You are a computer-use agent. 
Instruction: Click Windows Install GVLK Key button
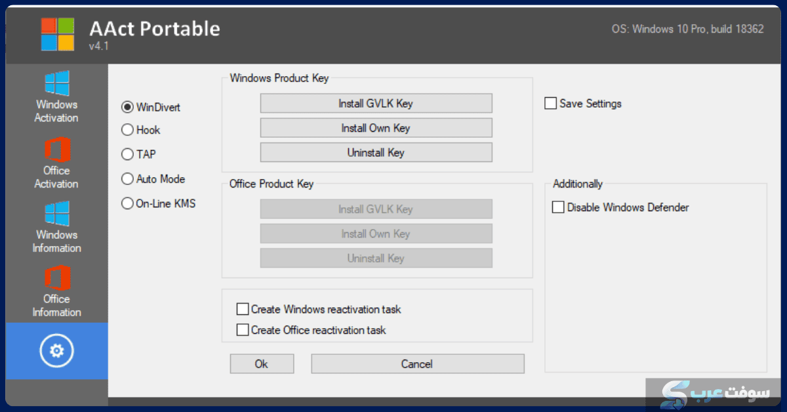[x=376, y=104]
